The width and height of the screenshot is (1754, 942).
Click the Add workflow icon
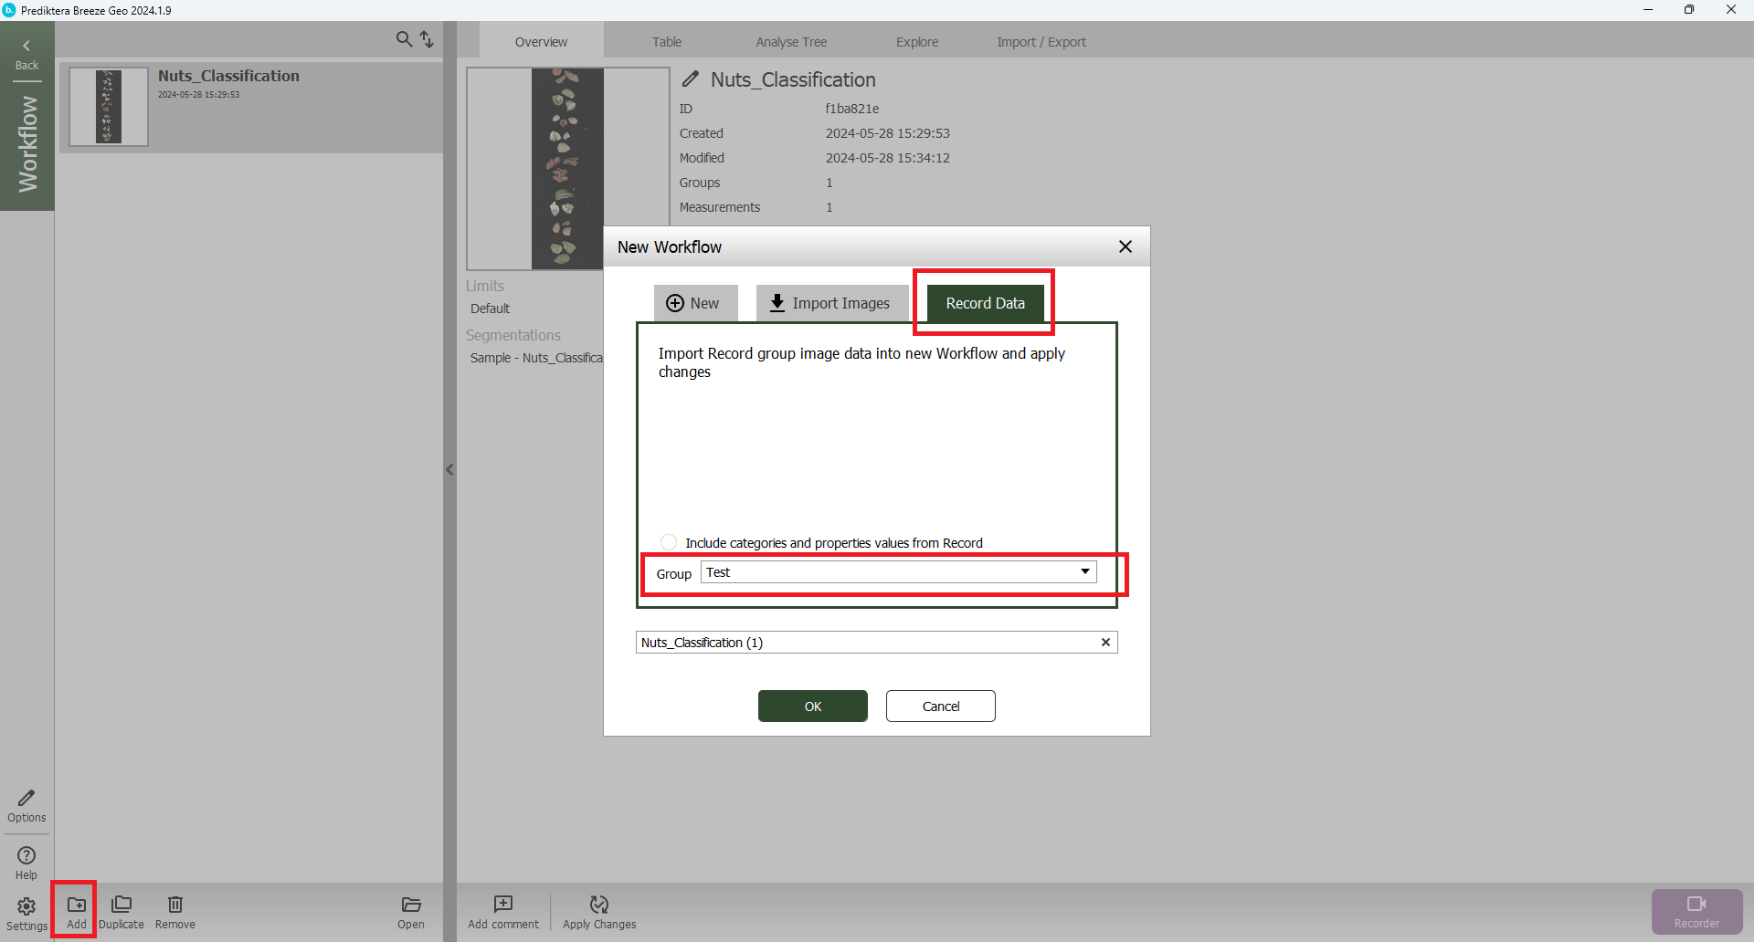pos(77,905)
